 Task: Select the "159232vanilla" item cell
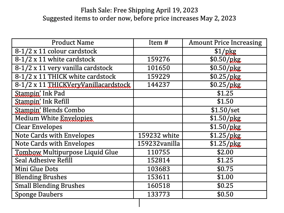click(159, 144)
